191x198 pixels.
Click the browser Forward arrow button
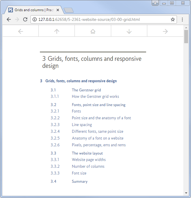pos(17,19)
